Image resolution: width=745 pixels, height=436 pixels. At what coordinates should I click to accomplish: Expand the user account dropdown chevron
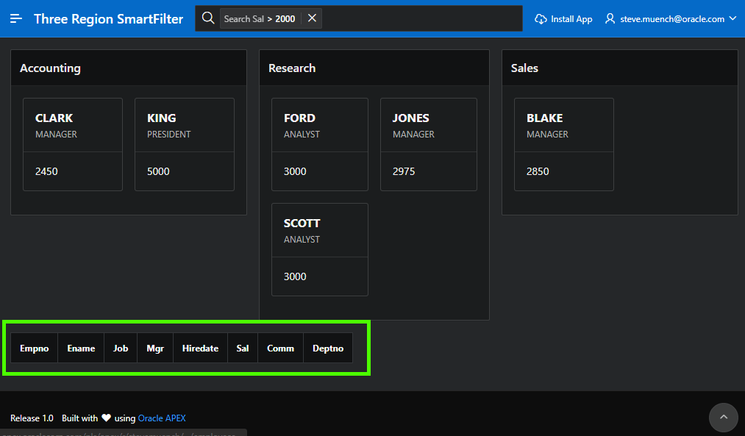732,18
